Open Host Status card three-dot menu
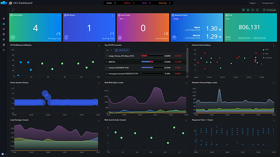This screenshot has width=280, height=157. 58,16
